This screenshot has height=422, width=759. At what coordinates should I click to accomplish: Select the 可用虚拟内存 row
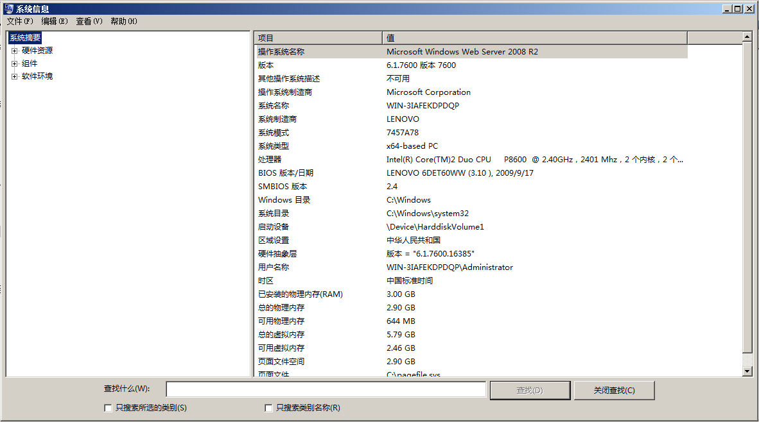point(471,348)
